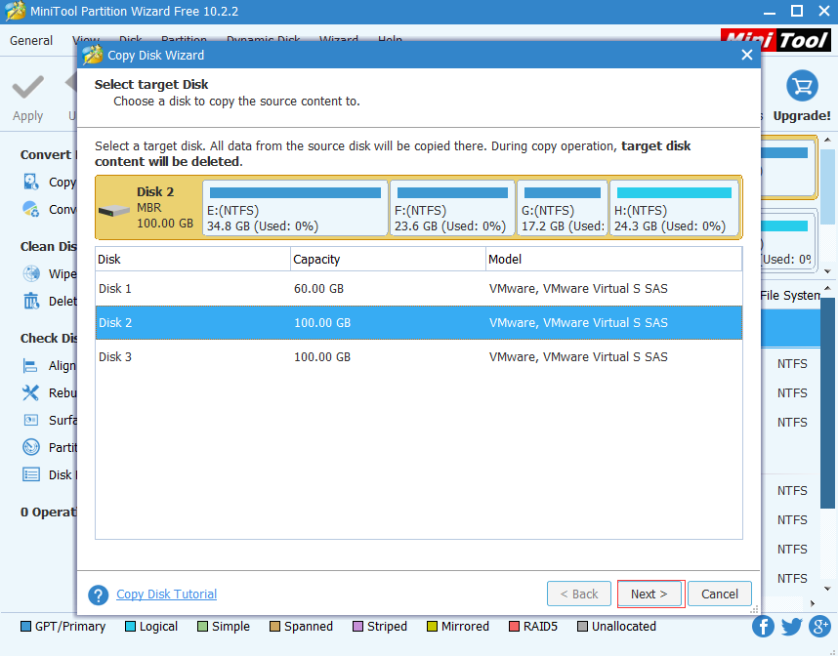Close the Copy Disk Wizard dialog
This screenshot has width=838, height=656.
point(746,55)
